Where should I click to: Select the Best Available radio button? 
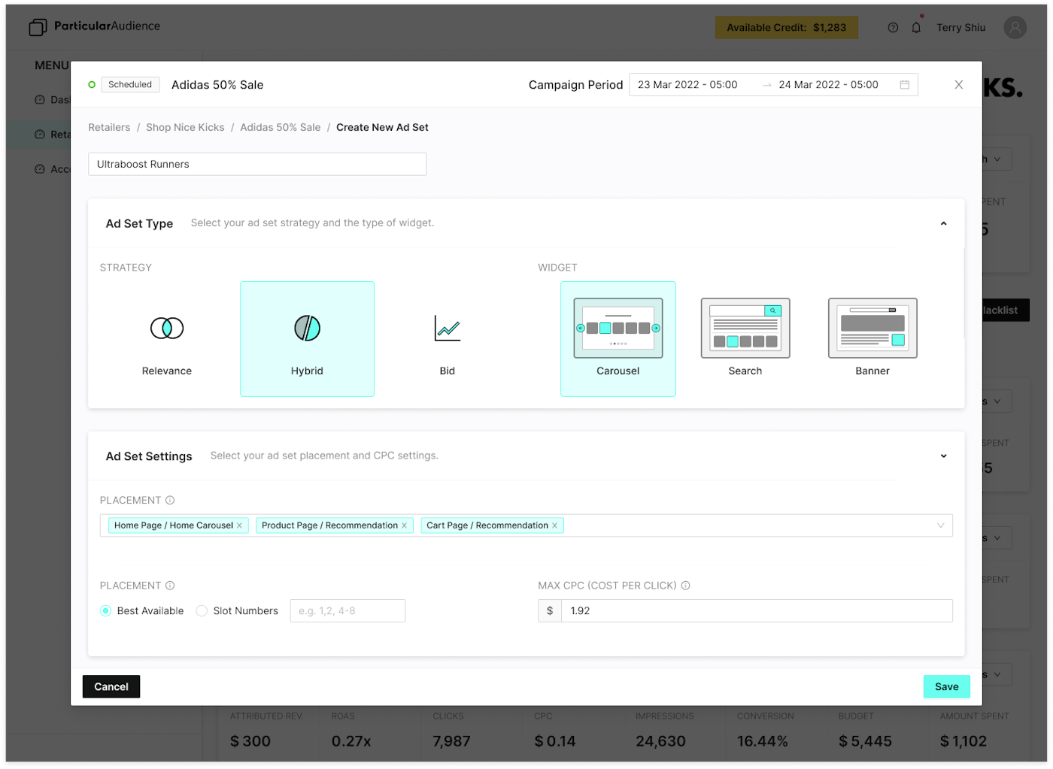pos(106,611)
